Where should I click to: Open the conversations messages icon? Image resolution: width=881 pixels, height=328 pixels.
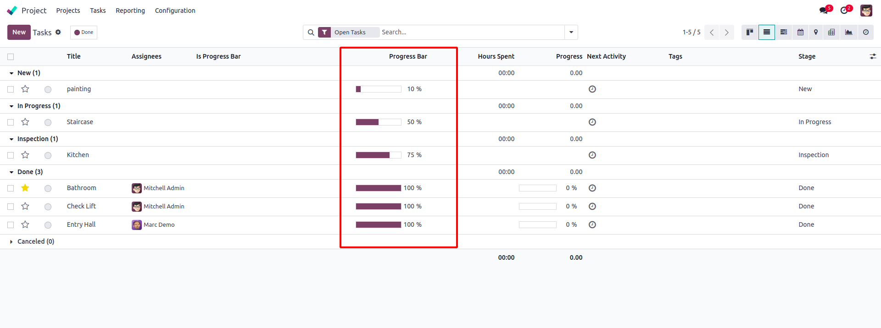point(824,10)
